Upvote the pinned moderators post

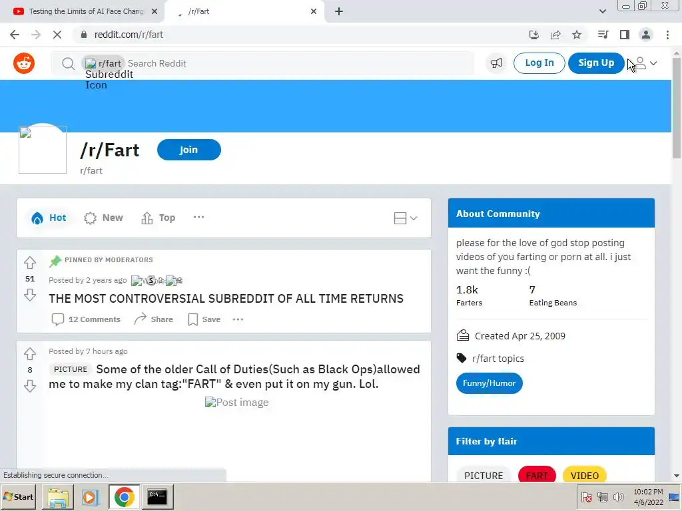30,262
